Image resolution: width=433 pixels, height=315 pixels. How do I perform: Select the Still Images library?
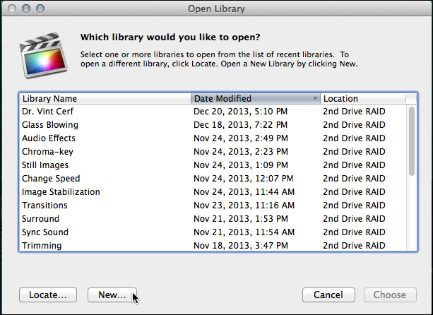pyautogui.click(x=213, y=165)
